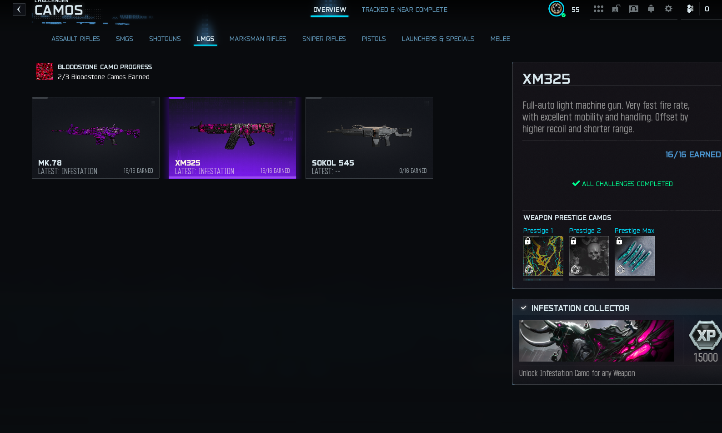Click the "Weapon Prestige Camos" heading
Screen dimensions: 722x433
(x=567, y=218)
